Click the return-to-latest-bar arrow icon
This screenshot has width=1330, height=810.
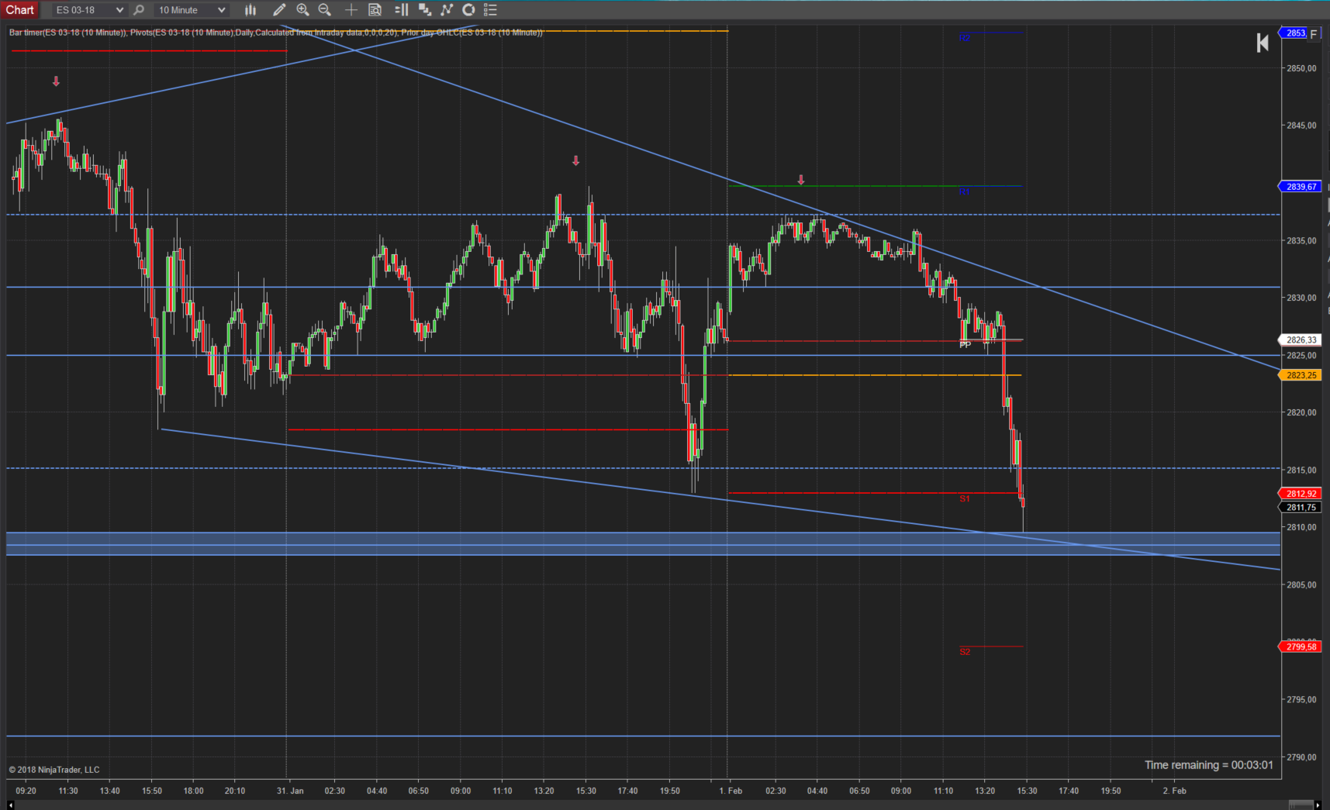pos(1263,43)
